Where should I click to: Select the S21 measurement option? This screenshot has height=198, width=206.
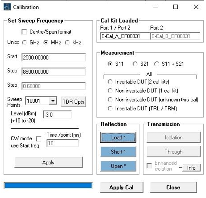[135, 64]
